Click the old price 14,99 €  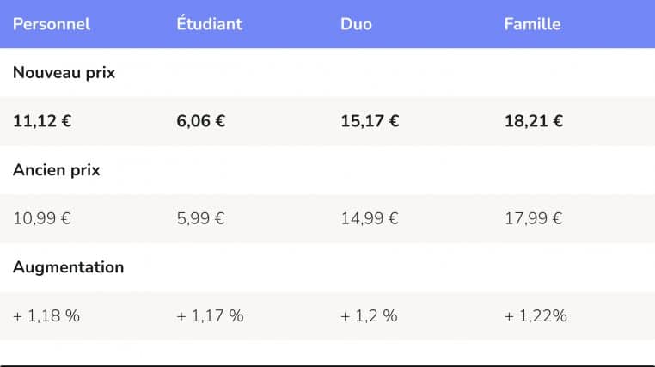(370, 219)
